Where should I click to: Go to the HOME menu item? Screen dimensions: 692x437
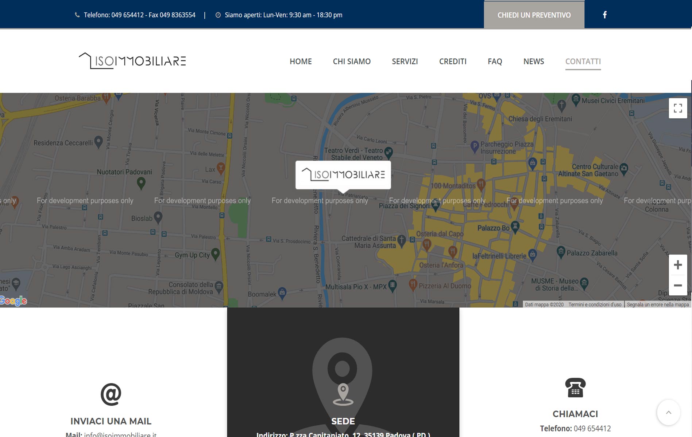click(x=301, y=61)
